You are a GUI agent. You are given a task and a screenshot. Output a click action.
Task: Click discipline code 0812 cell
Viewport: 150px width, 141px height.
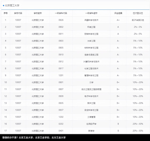61,61
